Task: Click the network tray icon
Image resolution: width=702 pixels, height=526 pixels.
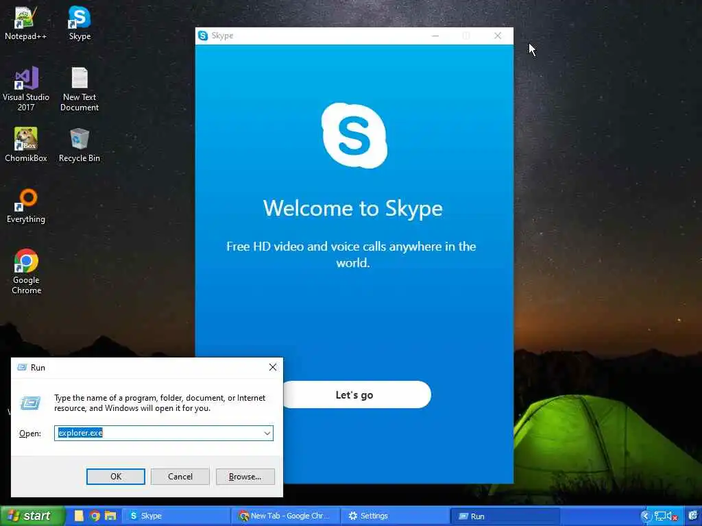Action: point(660,516)
